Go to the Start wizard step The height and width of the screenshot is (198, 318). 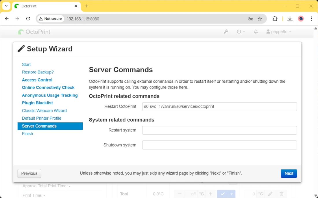pyautogui.click(x=26, y=64)
